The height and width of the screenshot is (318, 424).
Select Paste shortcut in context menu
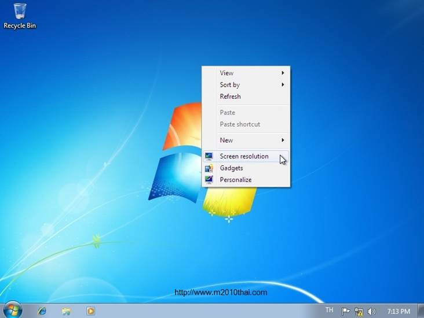click(x=246, y=124)
